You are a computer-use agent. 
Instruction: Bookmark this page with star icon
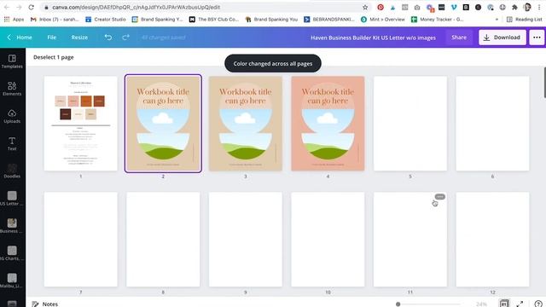coord(365,7)
